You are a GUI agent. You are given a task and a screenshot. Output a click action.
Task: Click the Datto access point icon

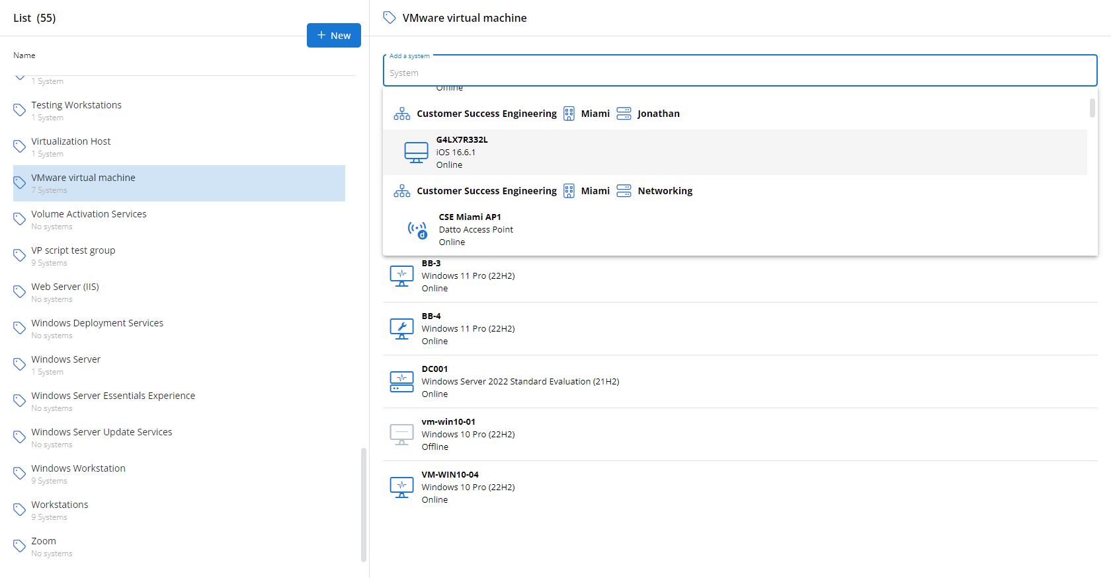click(x=417, y=229)
